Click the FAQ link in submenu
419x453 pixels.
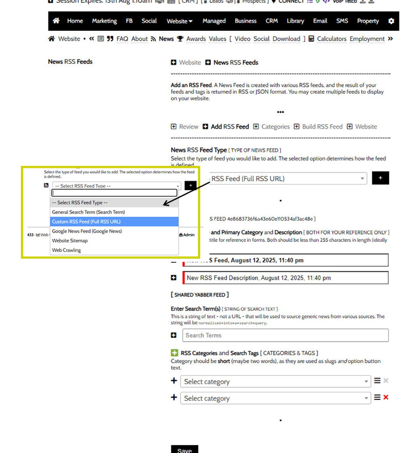tap(122, 39)
